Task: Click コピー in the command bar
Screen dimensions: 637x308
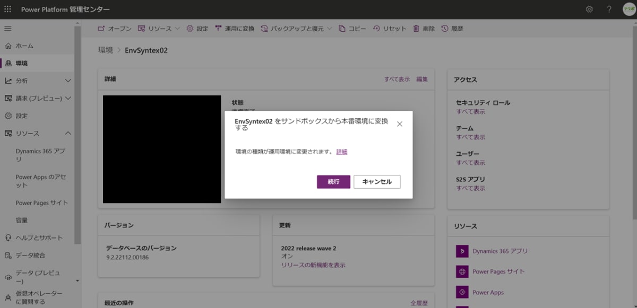Action: point(352,29)
